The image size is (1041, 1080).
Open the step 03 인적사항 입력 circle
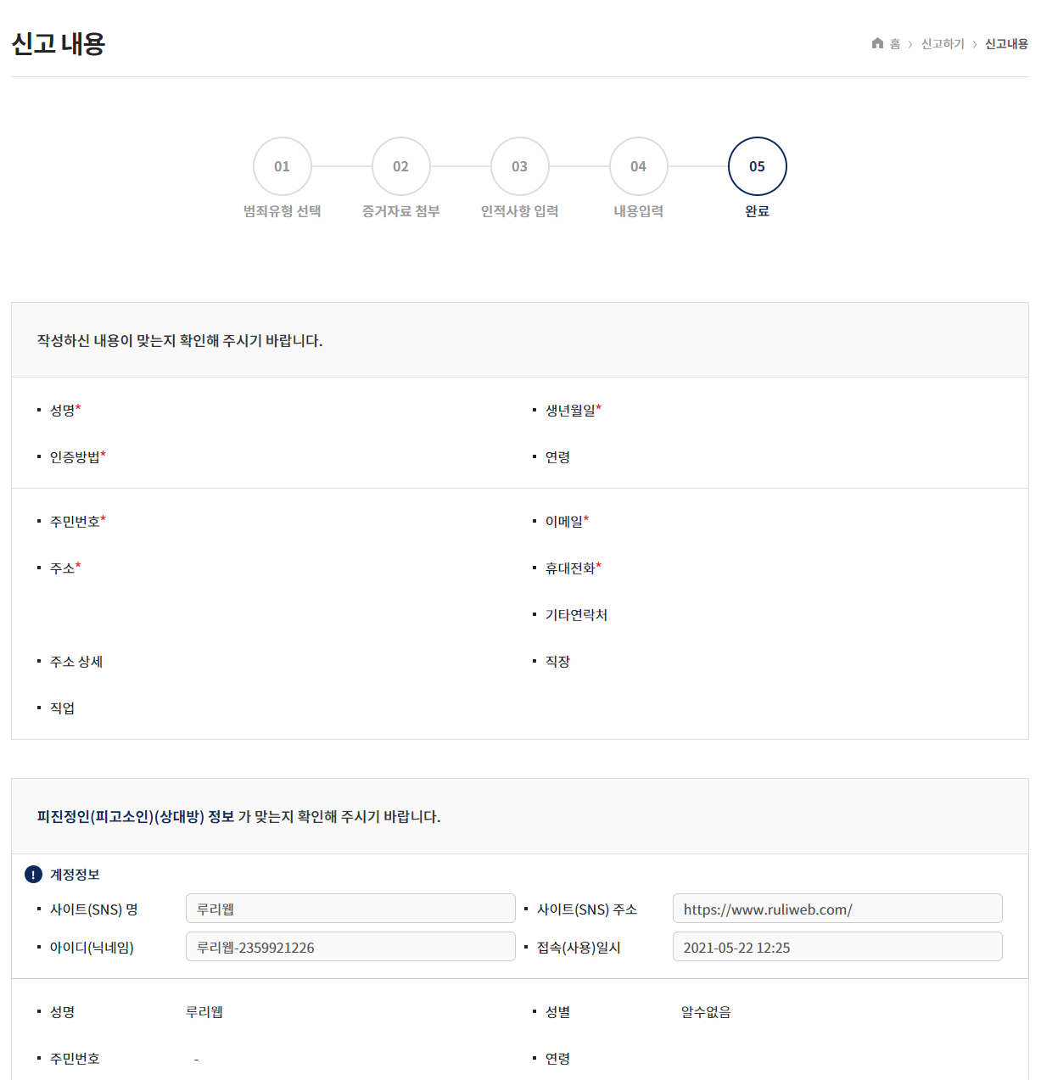point(519,166)
